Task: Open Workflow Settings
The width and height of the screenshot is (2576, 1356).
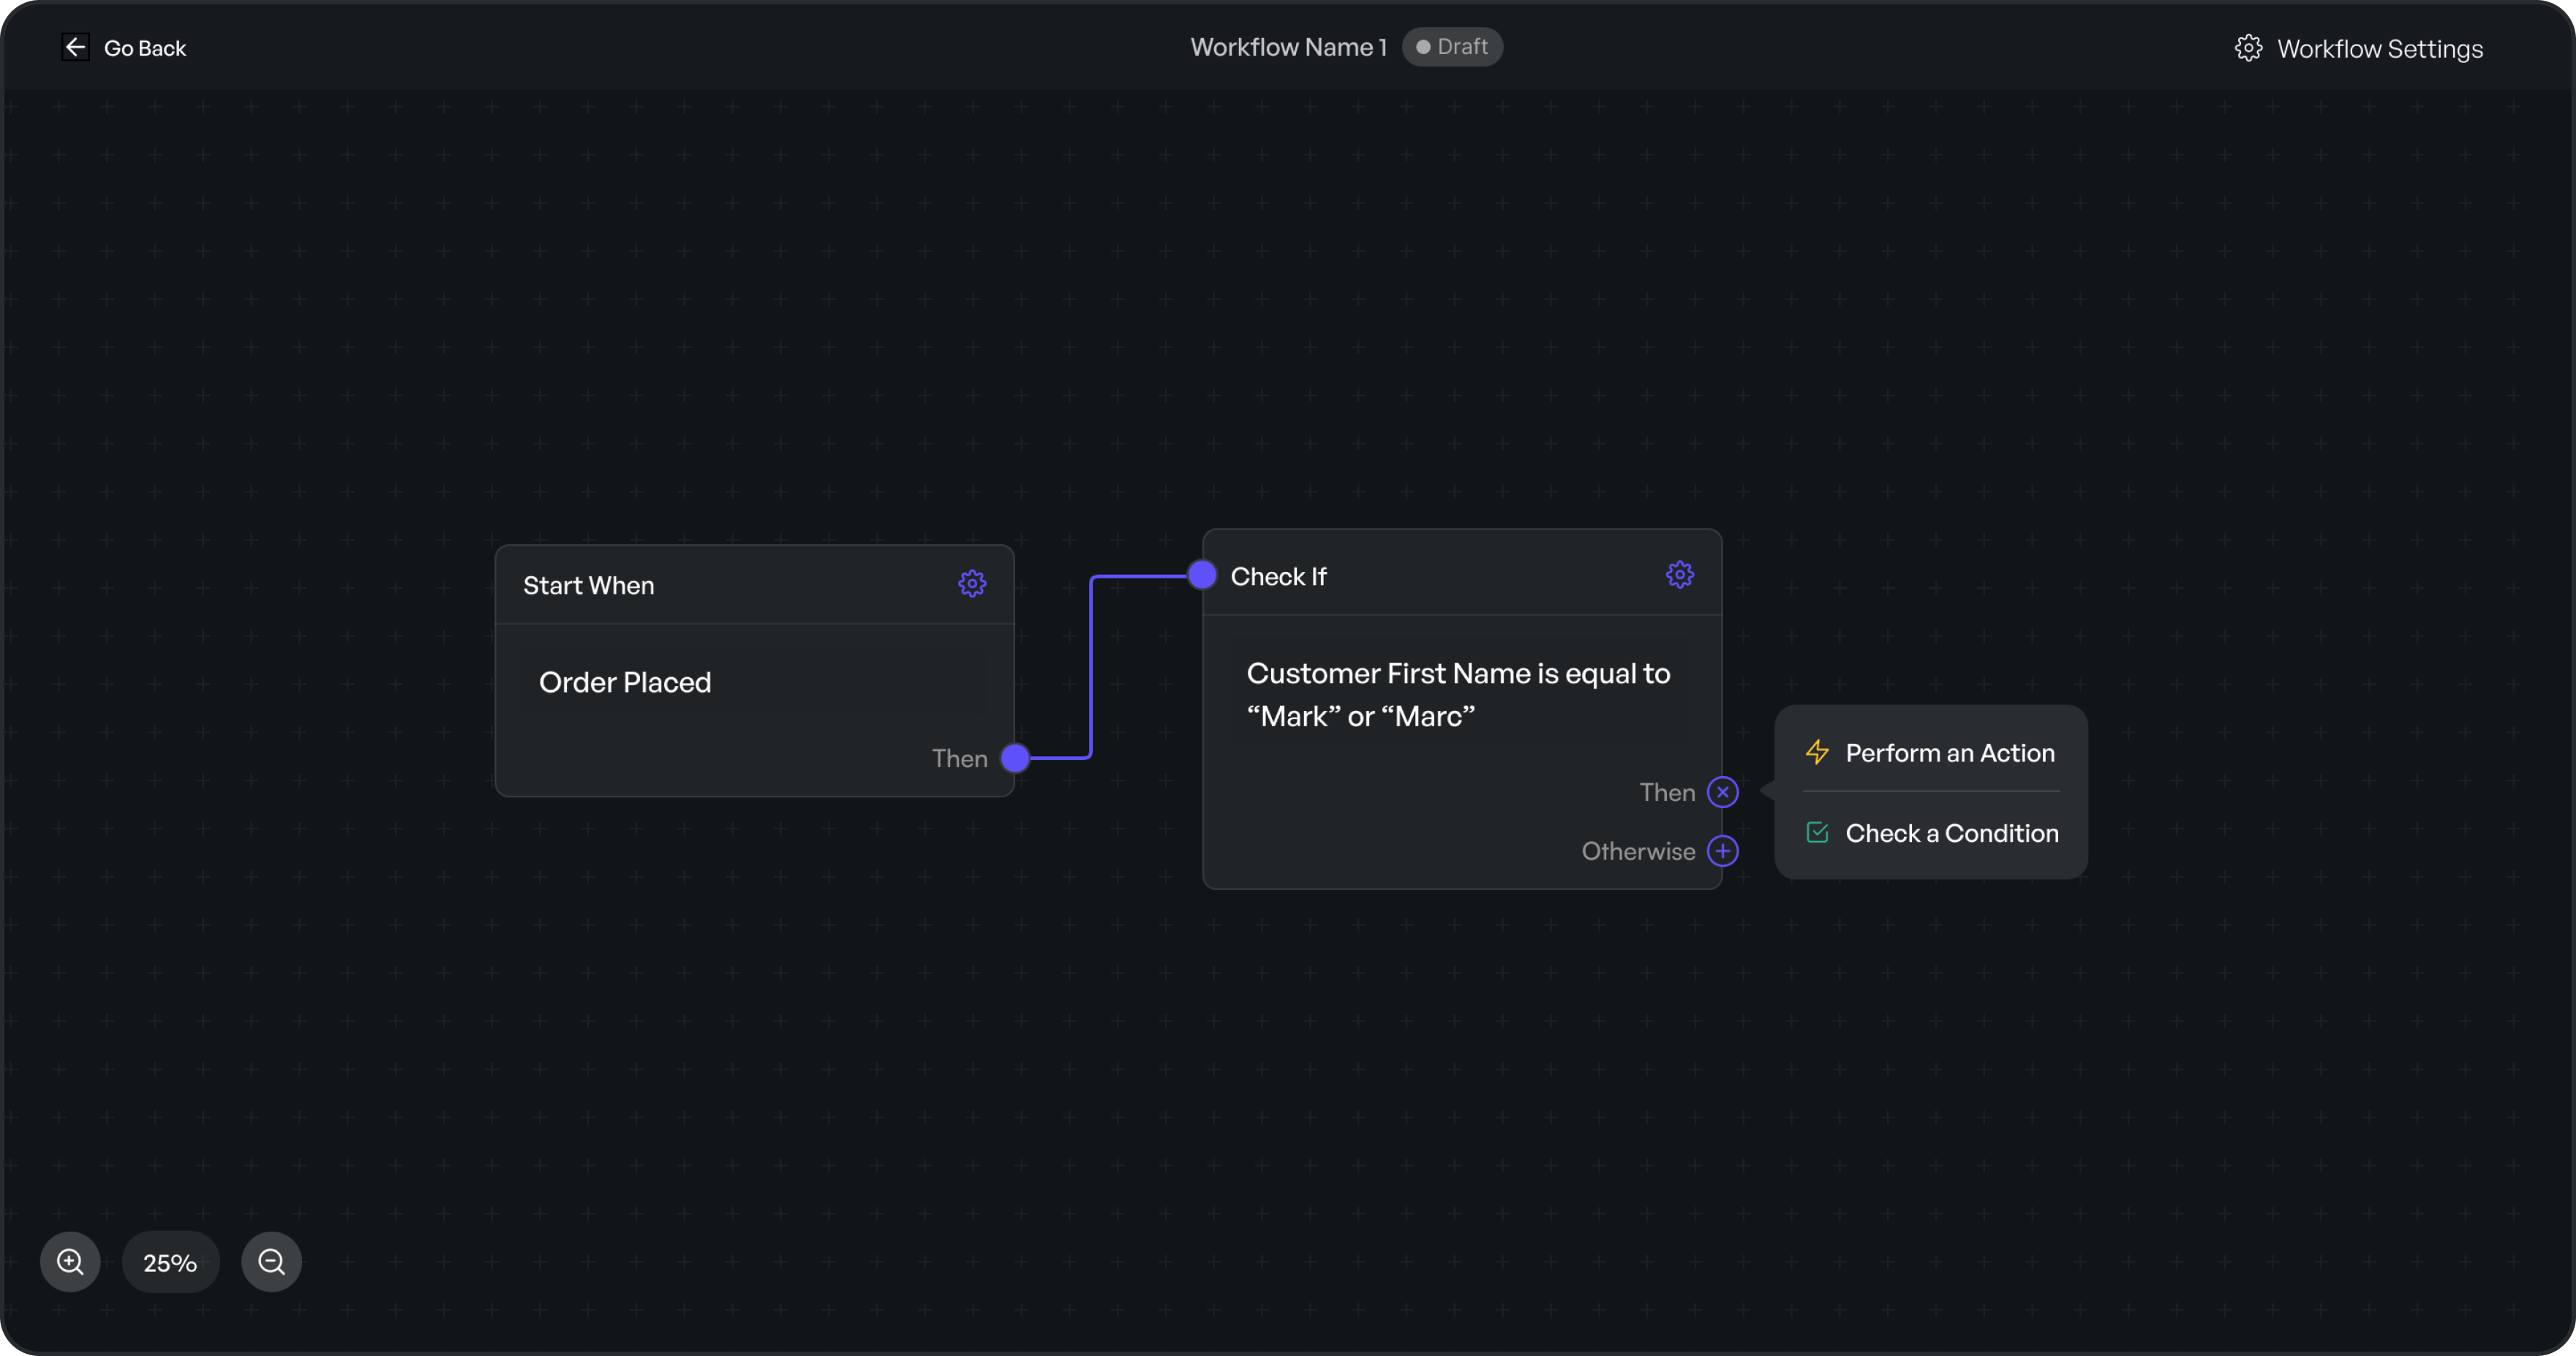Action: point(2379,49)
